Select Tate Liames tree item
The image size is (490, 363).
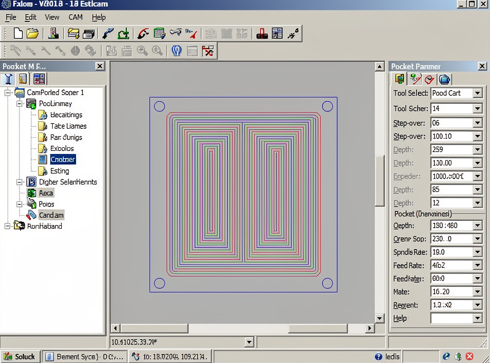pos(69,126)
